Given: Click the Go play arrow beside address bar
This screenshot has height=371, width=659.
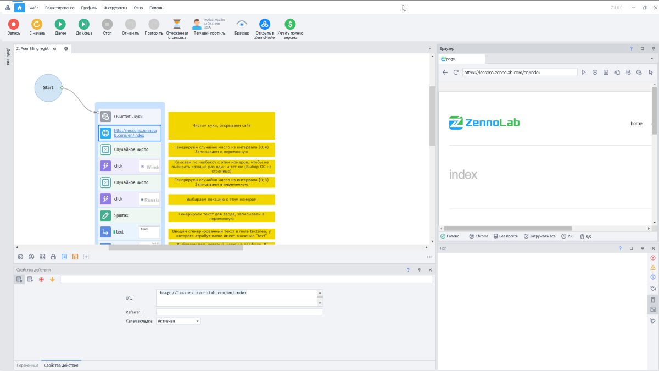Looking at the screenshot, I should pyautogui.click(x=584, y=72).
